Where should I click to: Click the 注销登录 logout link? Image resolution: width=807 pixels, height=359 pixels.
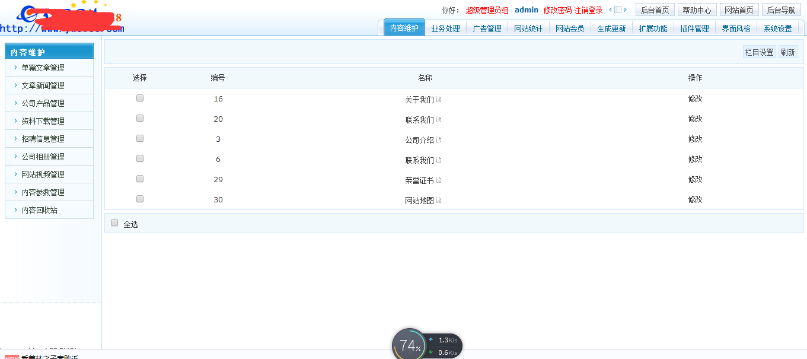(588, 10)
